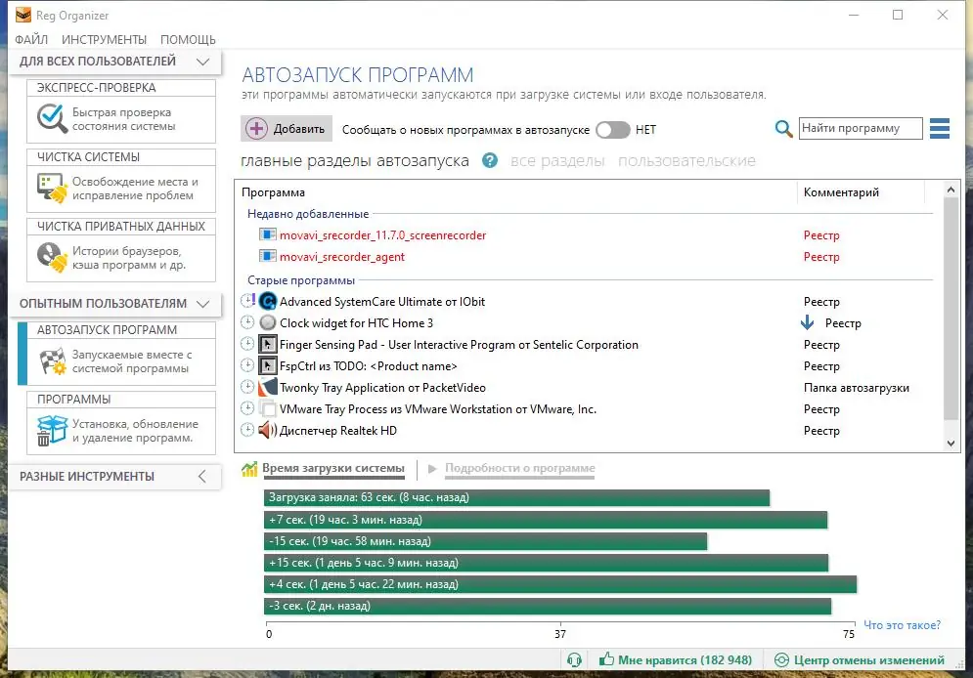The height and width of the screenshot is (678, 973).
Task: Open the hamburger list menu icon
Action: coord(940,128)
